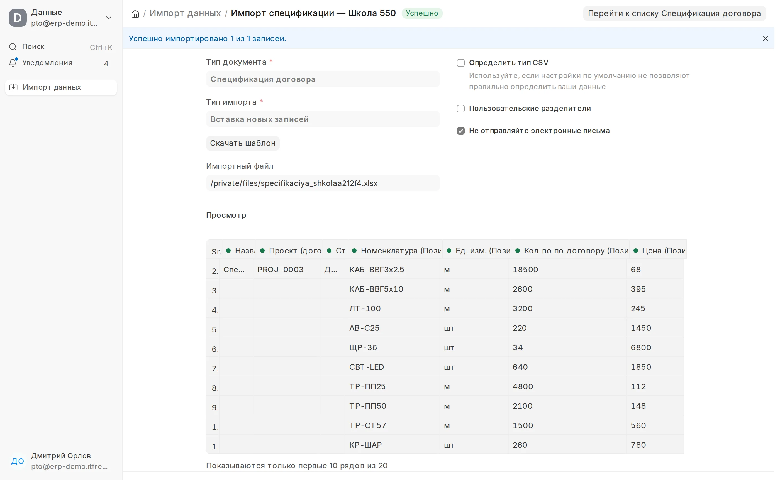Open notifications bell icon
Viewport: 780px width, 480px height.
coord(13,63)
